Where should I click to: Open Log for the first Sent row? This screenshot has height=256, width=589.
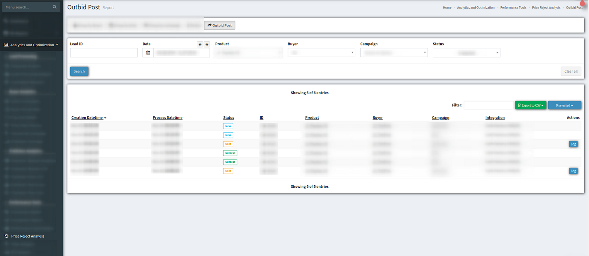pyautogui.click(x=573, y=144)
